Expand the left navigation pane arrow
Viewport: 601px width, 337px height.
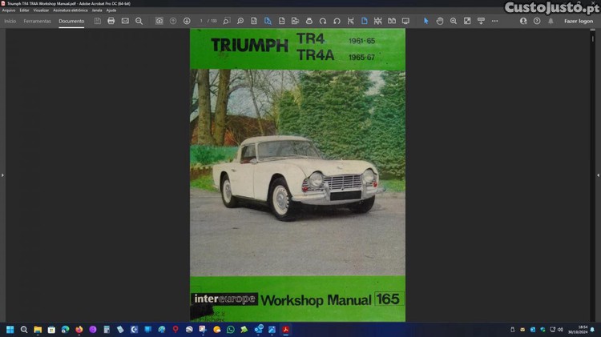coord(2,175)
